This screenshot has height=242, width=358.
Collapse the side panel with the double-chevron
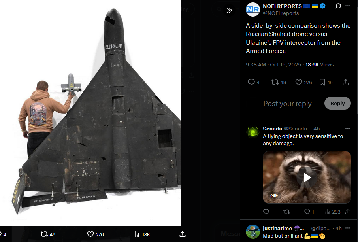[229, 10]
